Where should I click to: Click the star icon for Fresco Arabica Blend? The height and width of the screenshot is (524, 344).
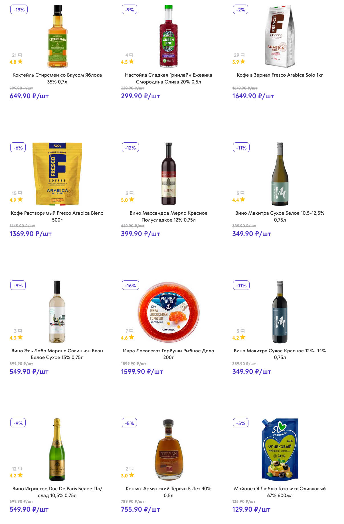click(20, 200)
